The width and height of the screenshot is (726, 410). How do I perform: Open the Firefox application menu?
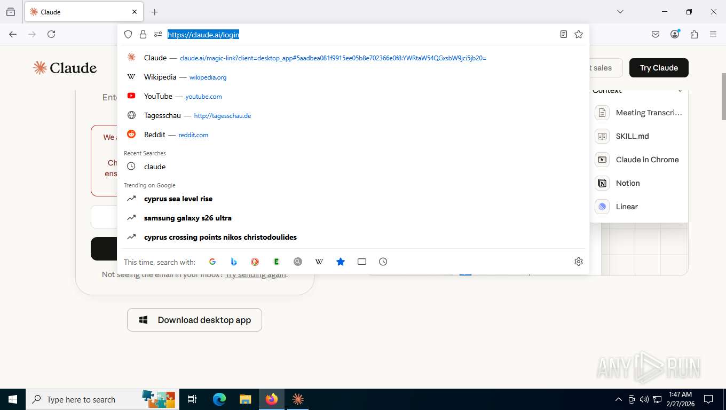(713, 34)
